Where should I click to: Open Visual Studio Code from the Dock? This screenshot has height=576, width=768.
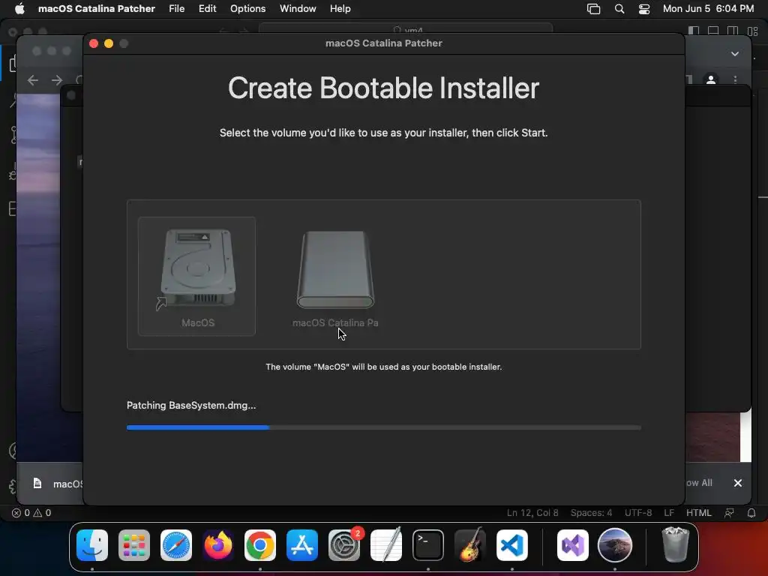click(512, 545)
